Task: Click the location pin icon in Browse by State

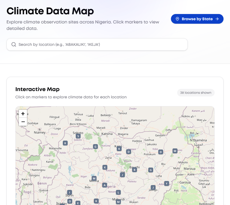Action: tap(177, 19)
